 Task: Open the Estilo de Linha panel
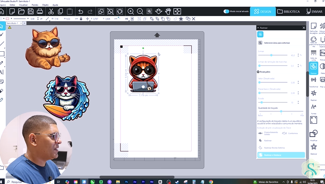pos(313,55)
